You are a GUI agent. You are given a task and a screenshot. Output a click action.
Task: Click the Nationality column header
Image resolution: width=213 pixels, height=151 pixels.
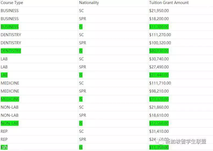pyautogui.click(x=89, y=3)
